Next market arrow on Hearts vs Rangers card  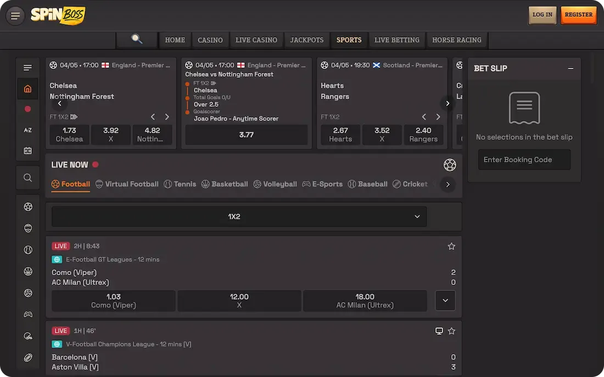(438, 117)
